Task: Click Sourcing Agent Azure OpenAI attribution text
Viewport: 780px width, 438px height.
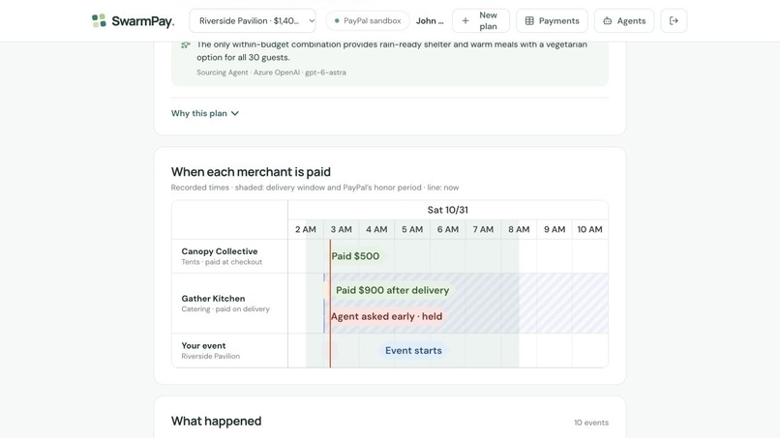Action: (x=271, y=73)
